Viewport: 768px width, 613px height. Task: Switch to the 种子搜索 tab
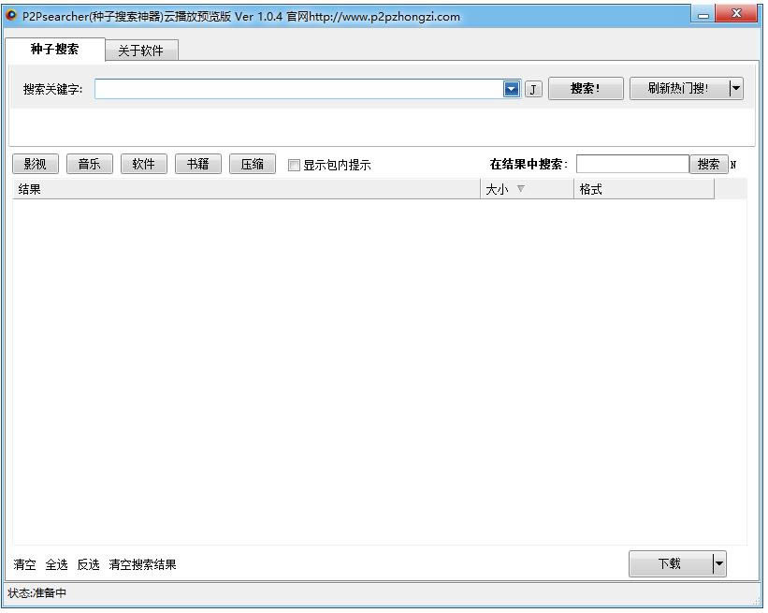pos(54,50)
